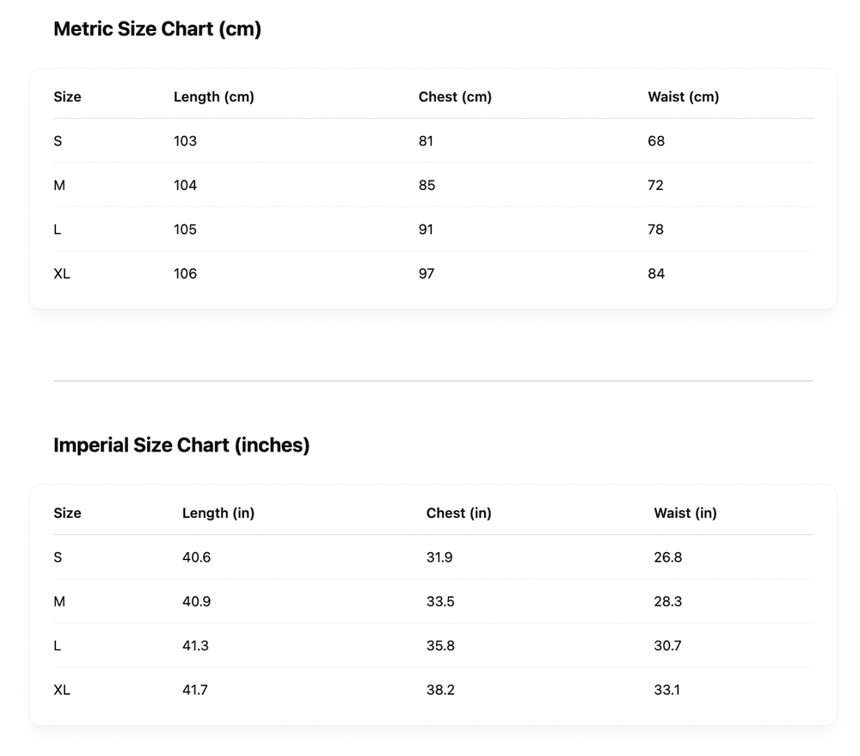
Task: Click the 33.5 chest cell
Action: click(x=440, y=602)
